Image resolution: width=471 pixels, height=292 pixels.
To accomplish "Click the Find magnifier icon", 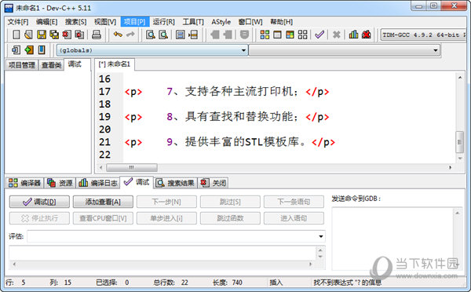I will (x=151, y=35).
